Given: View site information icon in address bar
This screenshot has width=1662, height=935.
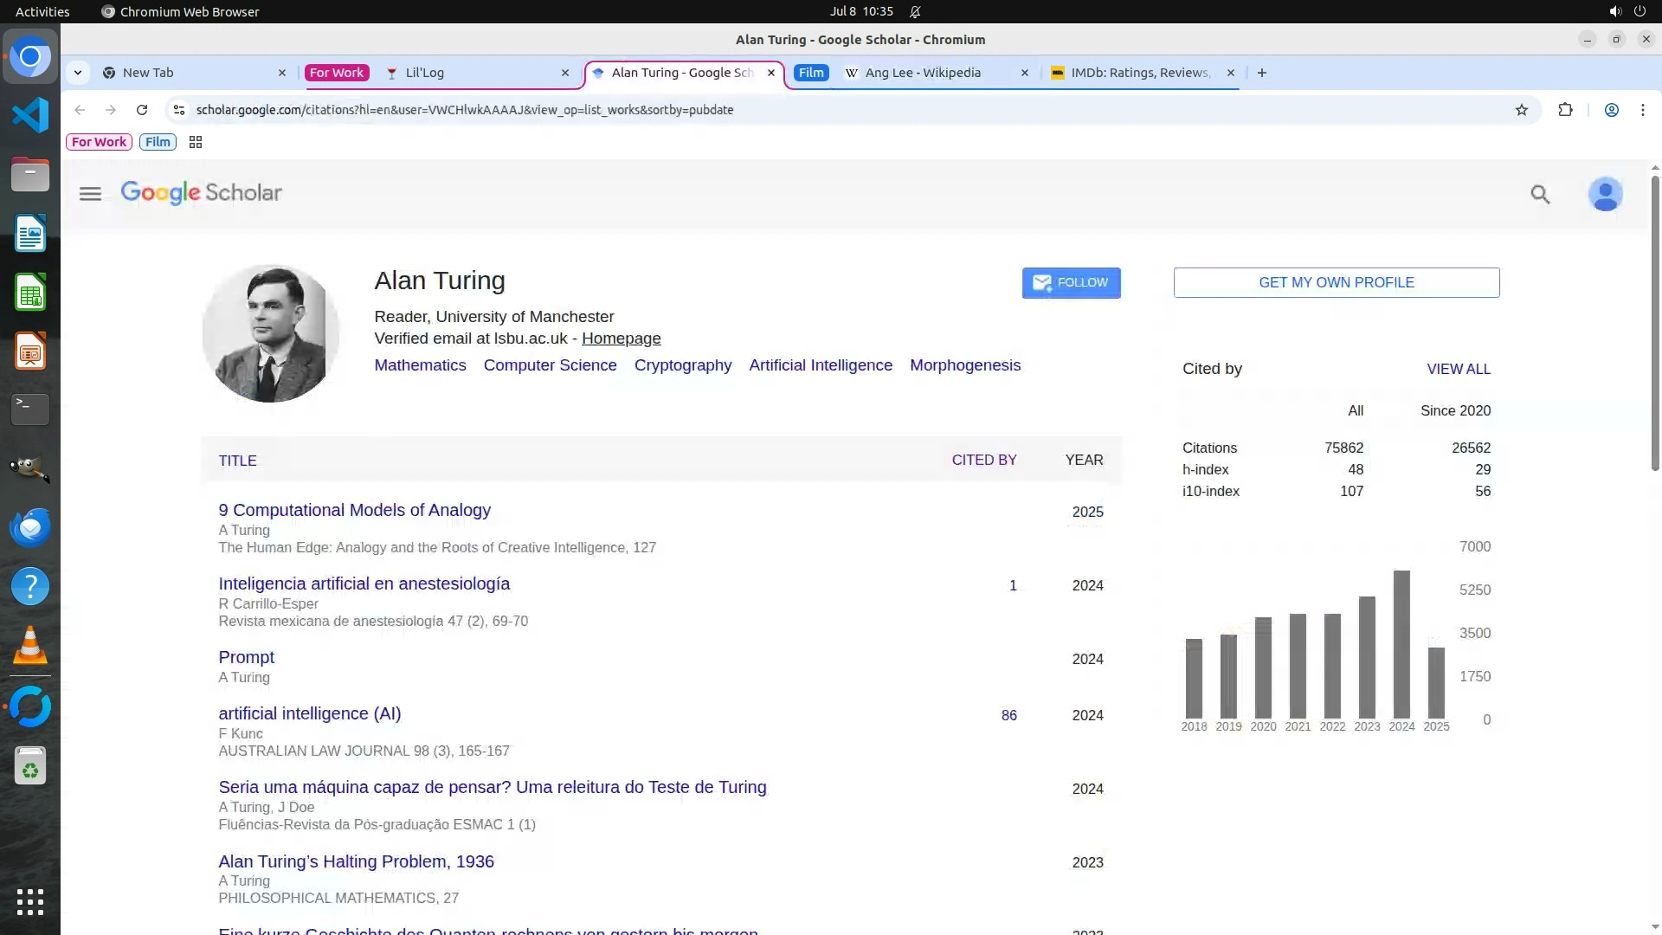Looking at the screenshot, I should (179, 110).
